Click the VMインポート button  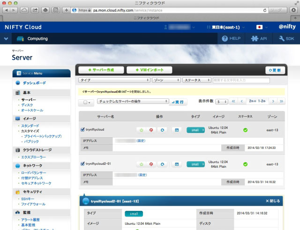(x=150, y=70)
